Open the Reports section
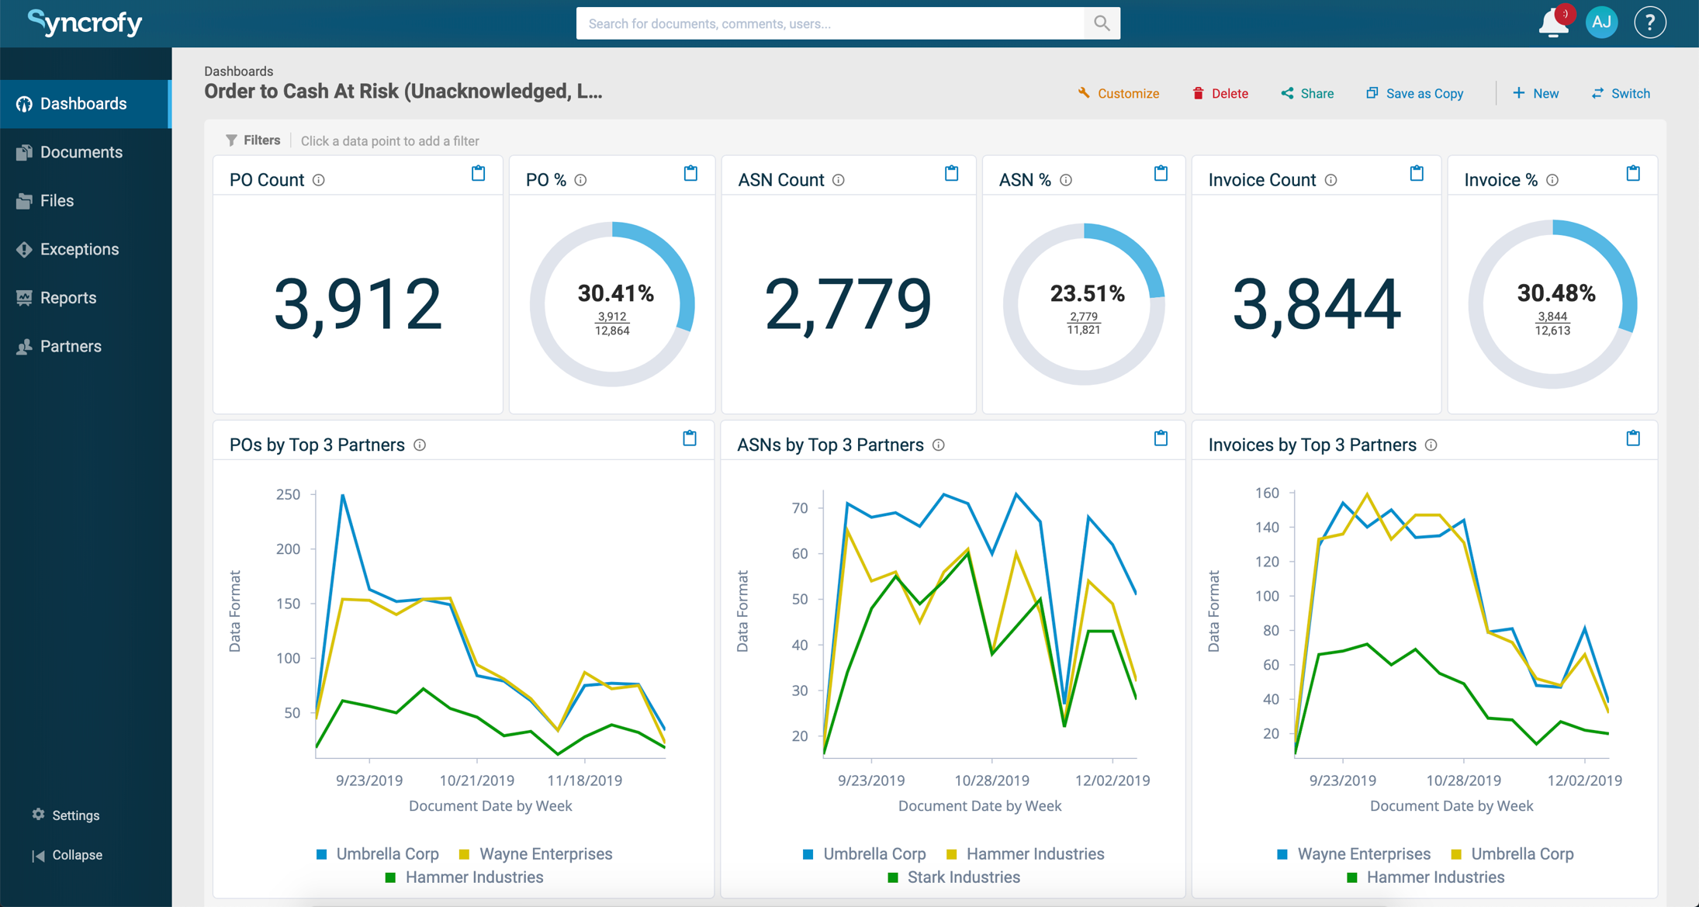1699x907 pixels. (68, 297)
